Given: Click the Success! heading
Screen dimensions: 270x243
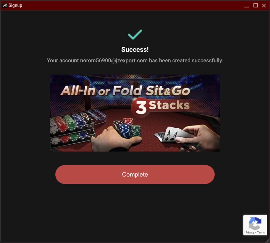Looking at the screenshot, I should point(135,50).
